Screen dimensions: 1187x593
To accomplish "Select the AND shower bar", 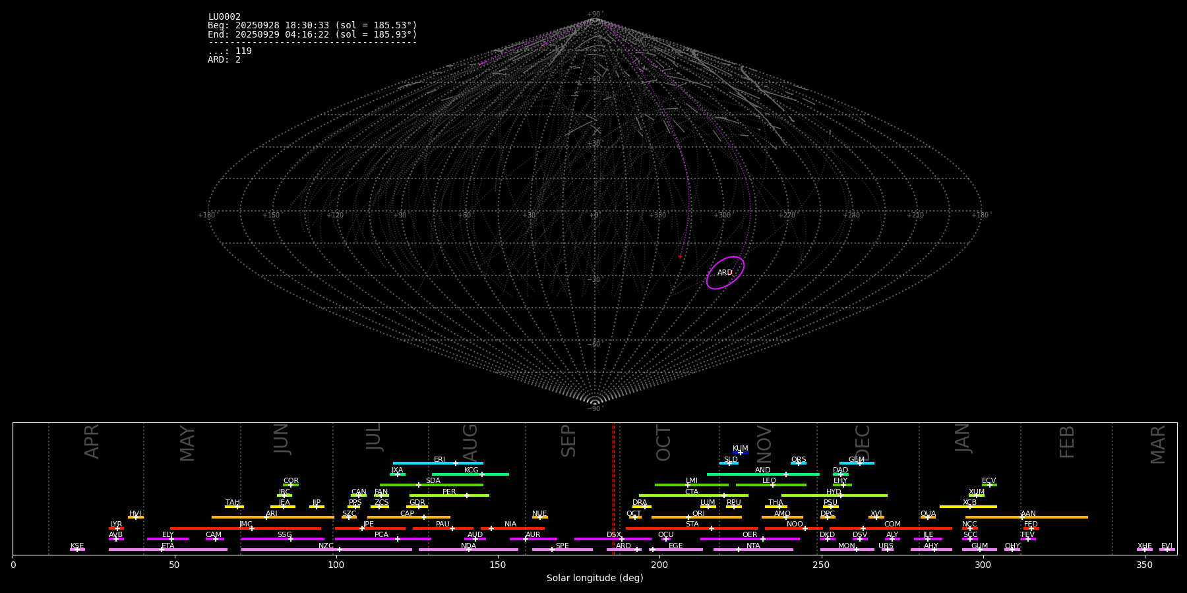I will click(x=763, y=474).
